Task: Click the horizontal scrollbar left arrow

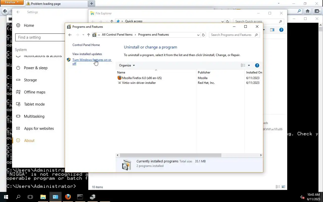Action: [x=118, y=155]
